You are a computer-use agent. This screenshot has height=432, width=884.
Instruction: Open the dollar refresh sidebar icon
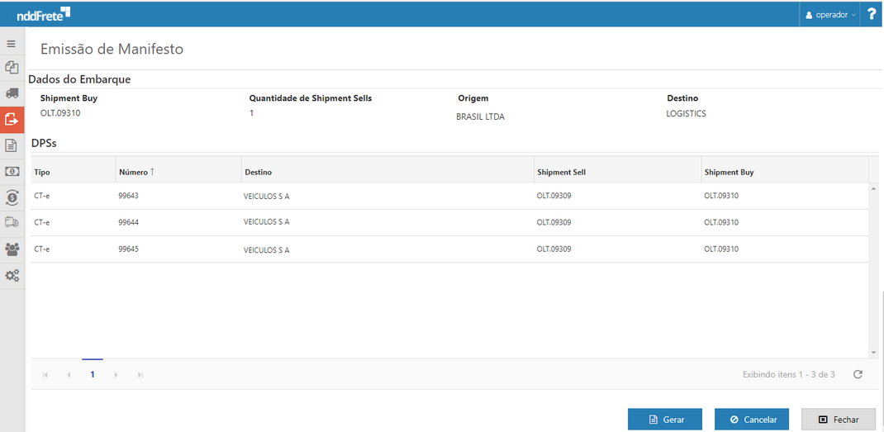pyautogui.click(x=12, y=197)
